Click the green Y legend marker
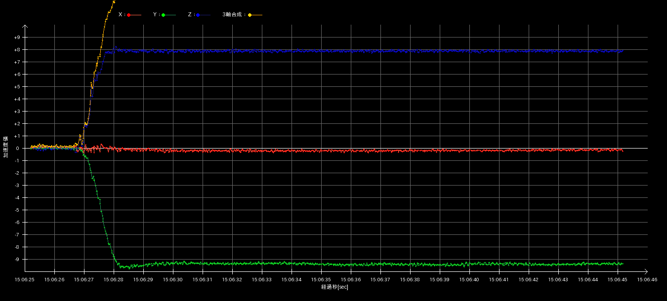This screenshot has height=301, width=667. tap(164, 15)
